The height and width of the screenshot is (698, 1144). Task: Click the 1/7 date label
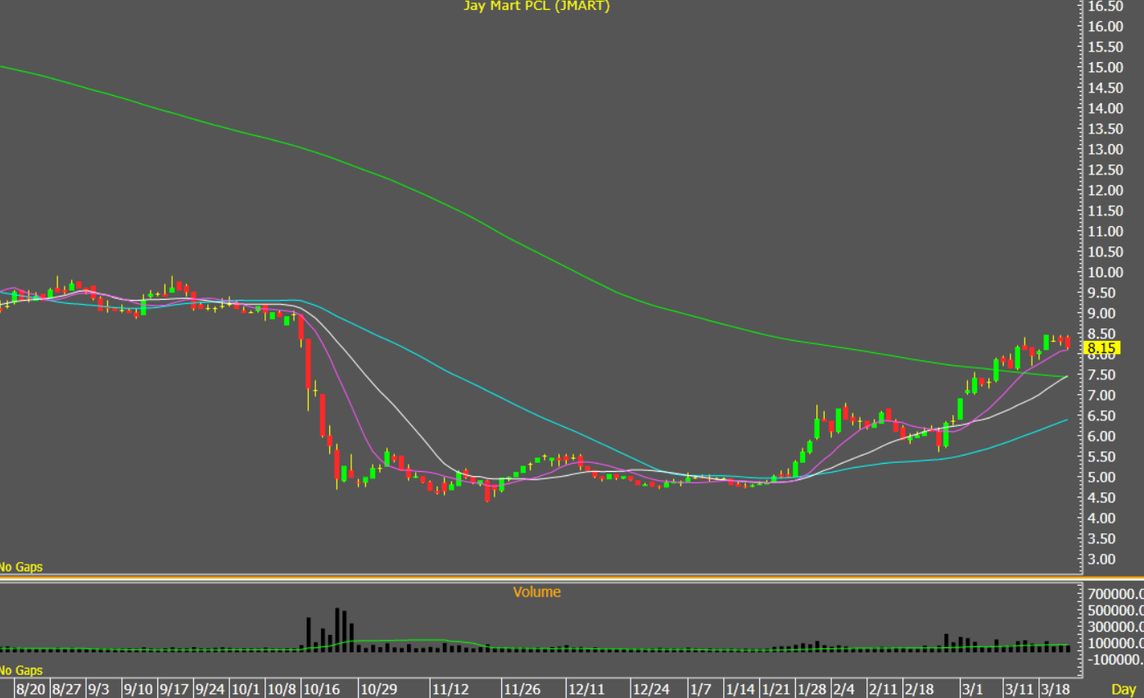tap(699, 690)
